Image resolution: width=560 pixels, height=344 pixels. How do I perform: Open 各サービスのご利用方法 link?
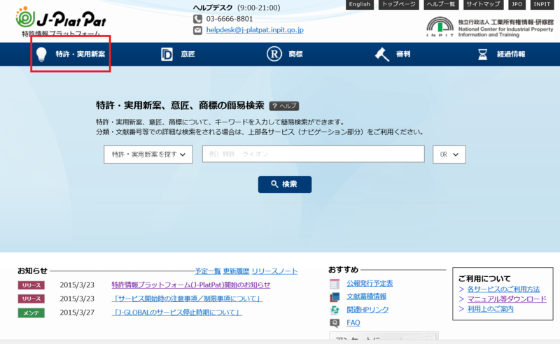click(503, 289)
